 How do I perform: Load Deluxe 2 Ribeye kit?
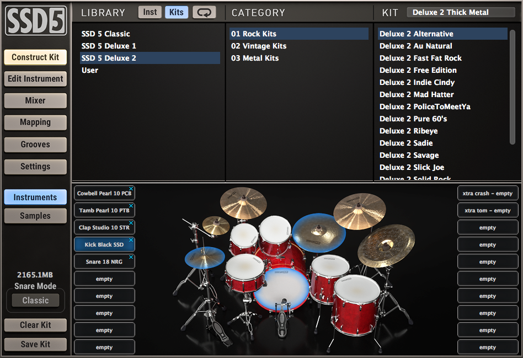[442, 131]
